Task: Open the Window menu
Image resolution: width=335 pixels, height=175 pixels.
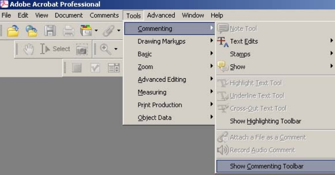Action: (193, 15)
